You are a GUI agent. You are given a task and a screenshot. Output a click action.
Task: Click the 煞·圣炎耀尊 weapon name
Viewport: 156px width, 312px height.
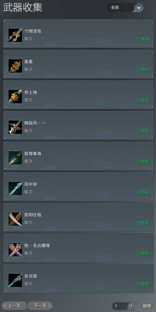(x=37, y=246)
